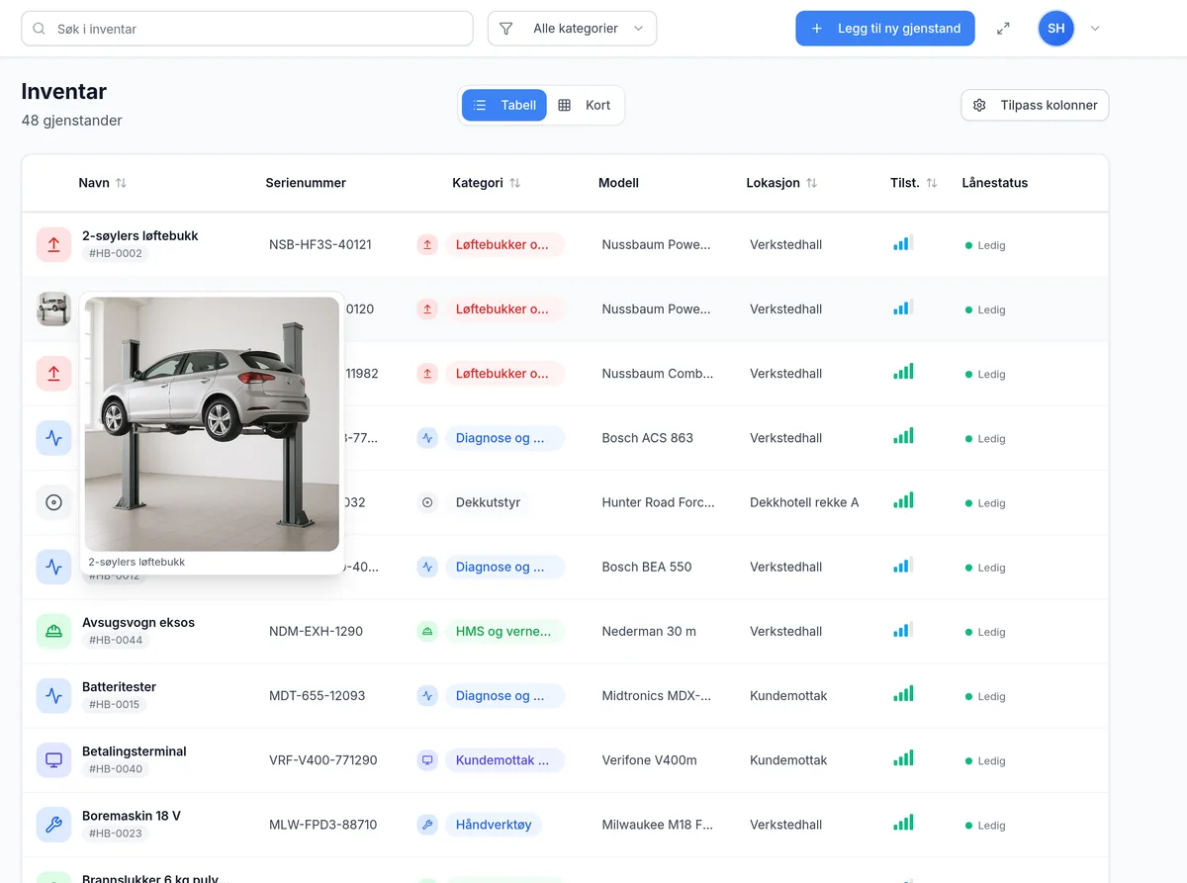Image resolution: width=1187 pixels, height=883 pixels.
Task: Switch to the Kort view
Action: (x=585, y=105)
